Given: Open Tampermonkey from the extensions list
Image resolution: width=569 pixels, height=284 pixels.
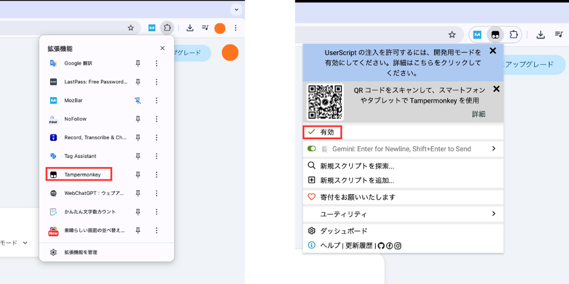Looking at the screenshot, I should coord(82,174).
